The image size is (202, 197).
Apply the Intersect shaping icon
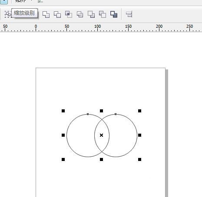[x=69, y=14]
